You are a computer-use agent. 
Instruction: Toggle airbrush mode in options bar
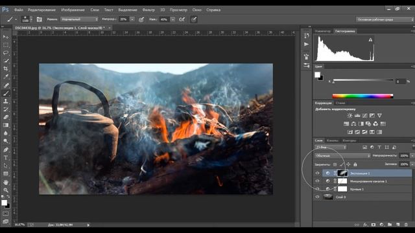coord(182,19)
